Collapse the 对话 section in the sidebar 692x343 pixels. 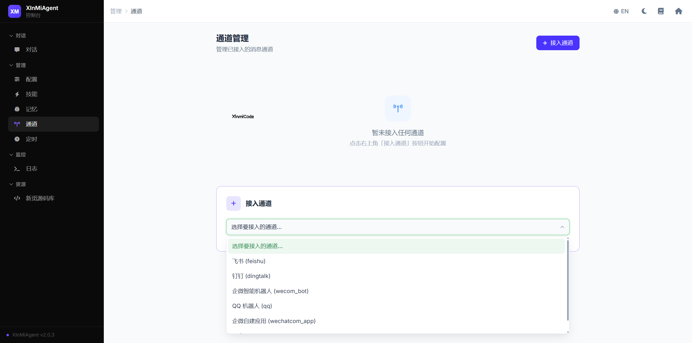(11, 36)
